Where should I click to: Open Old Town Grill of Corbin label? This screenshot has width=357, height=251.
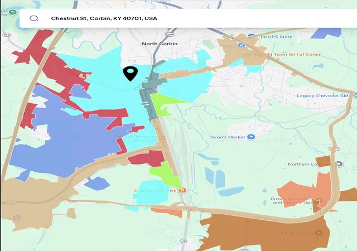tap(292, 55)
